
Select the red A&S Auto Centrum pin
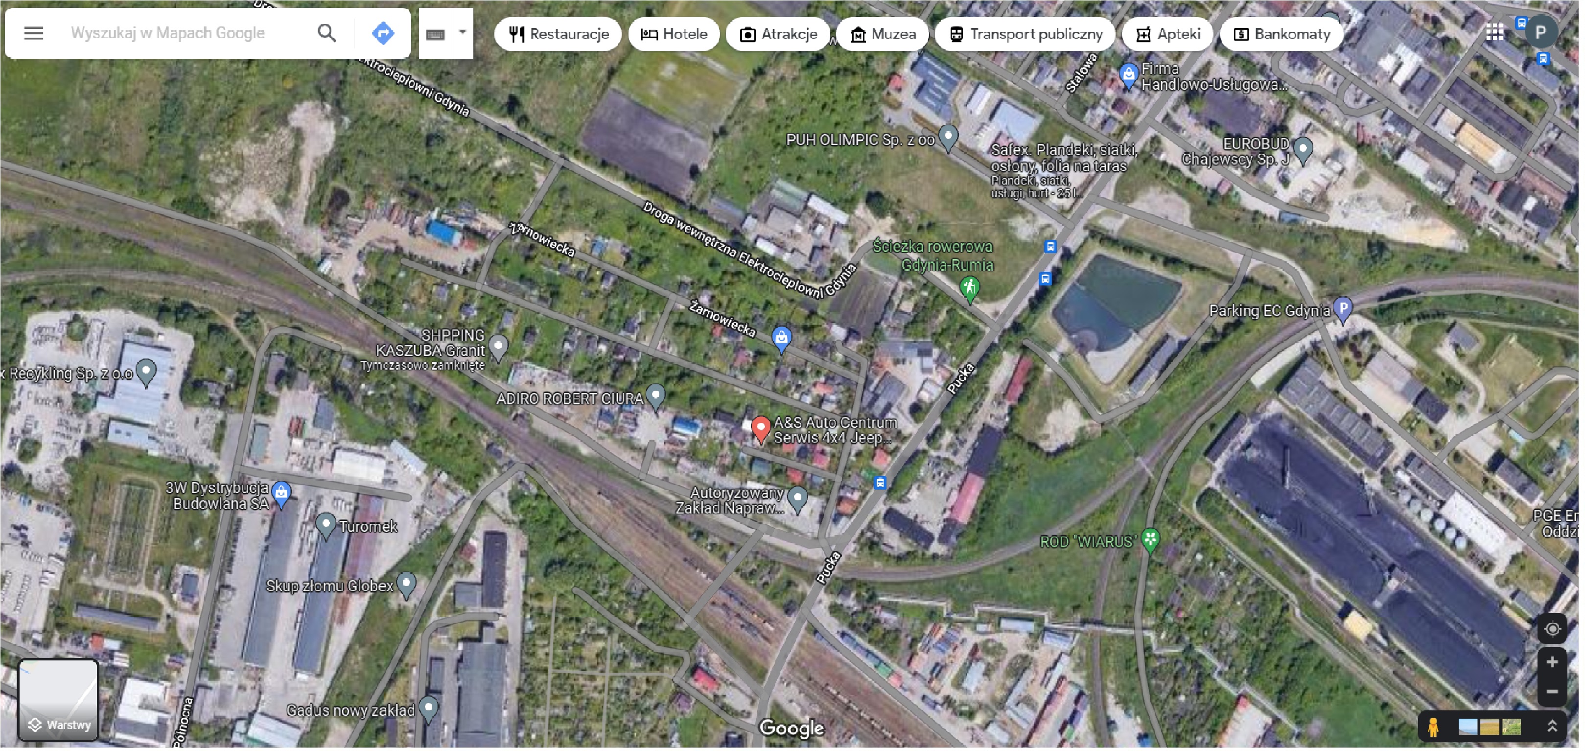click(761, 428)
